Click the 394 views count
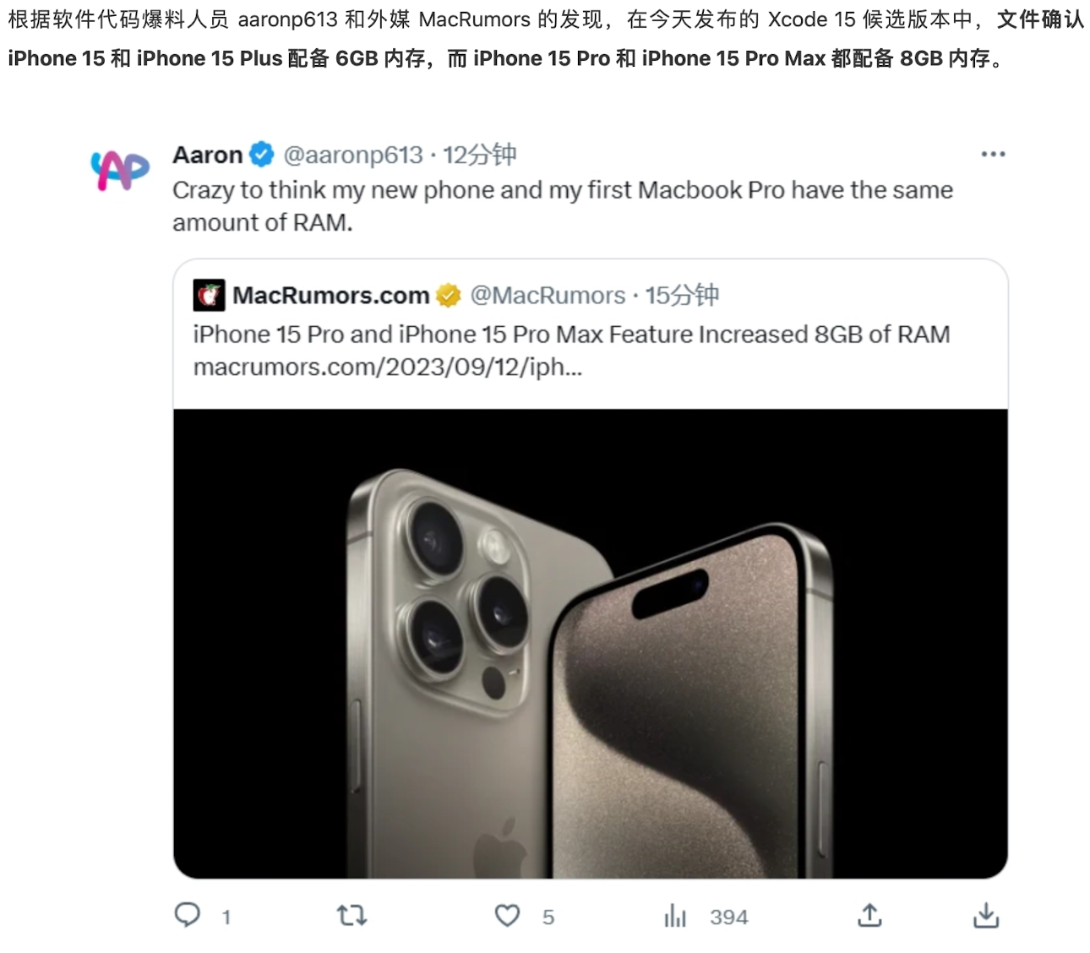Image resolution: width=1090 pixels, height=953 pixels. point(728,917)
